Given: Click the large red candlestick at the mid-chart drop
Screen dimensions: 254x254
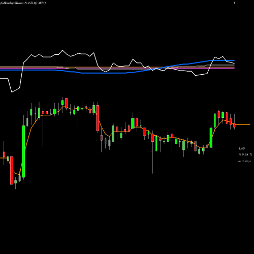Looking at the screenshot, I should coord(98,118).
